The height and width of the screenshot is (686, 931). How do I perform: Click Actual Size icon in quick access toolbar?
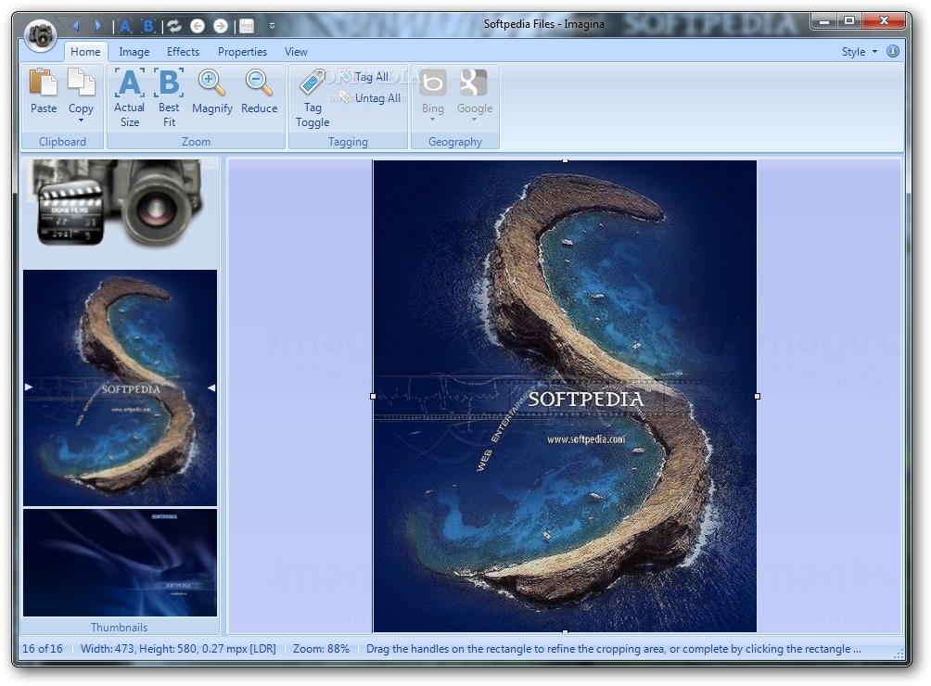coord(125,26)
